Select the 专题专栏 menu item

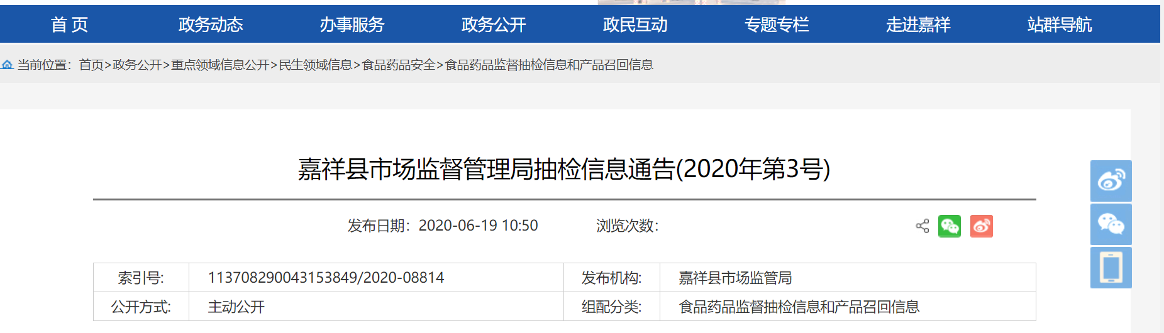(x=777, y=25)
